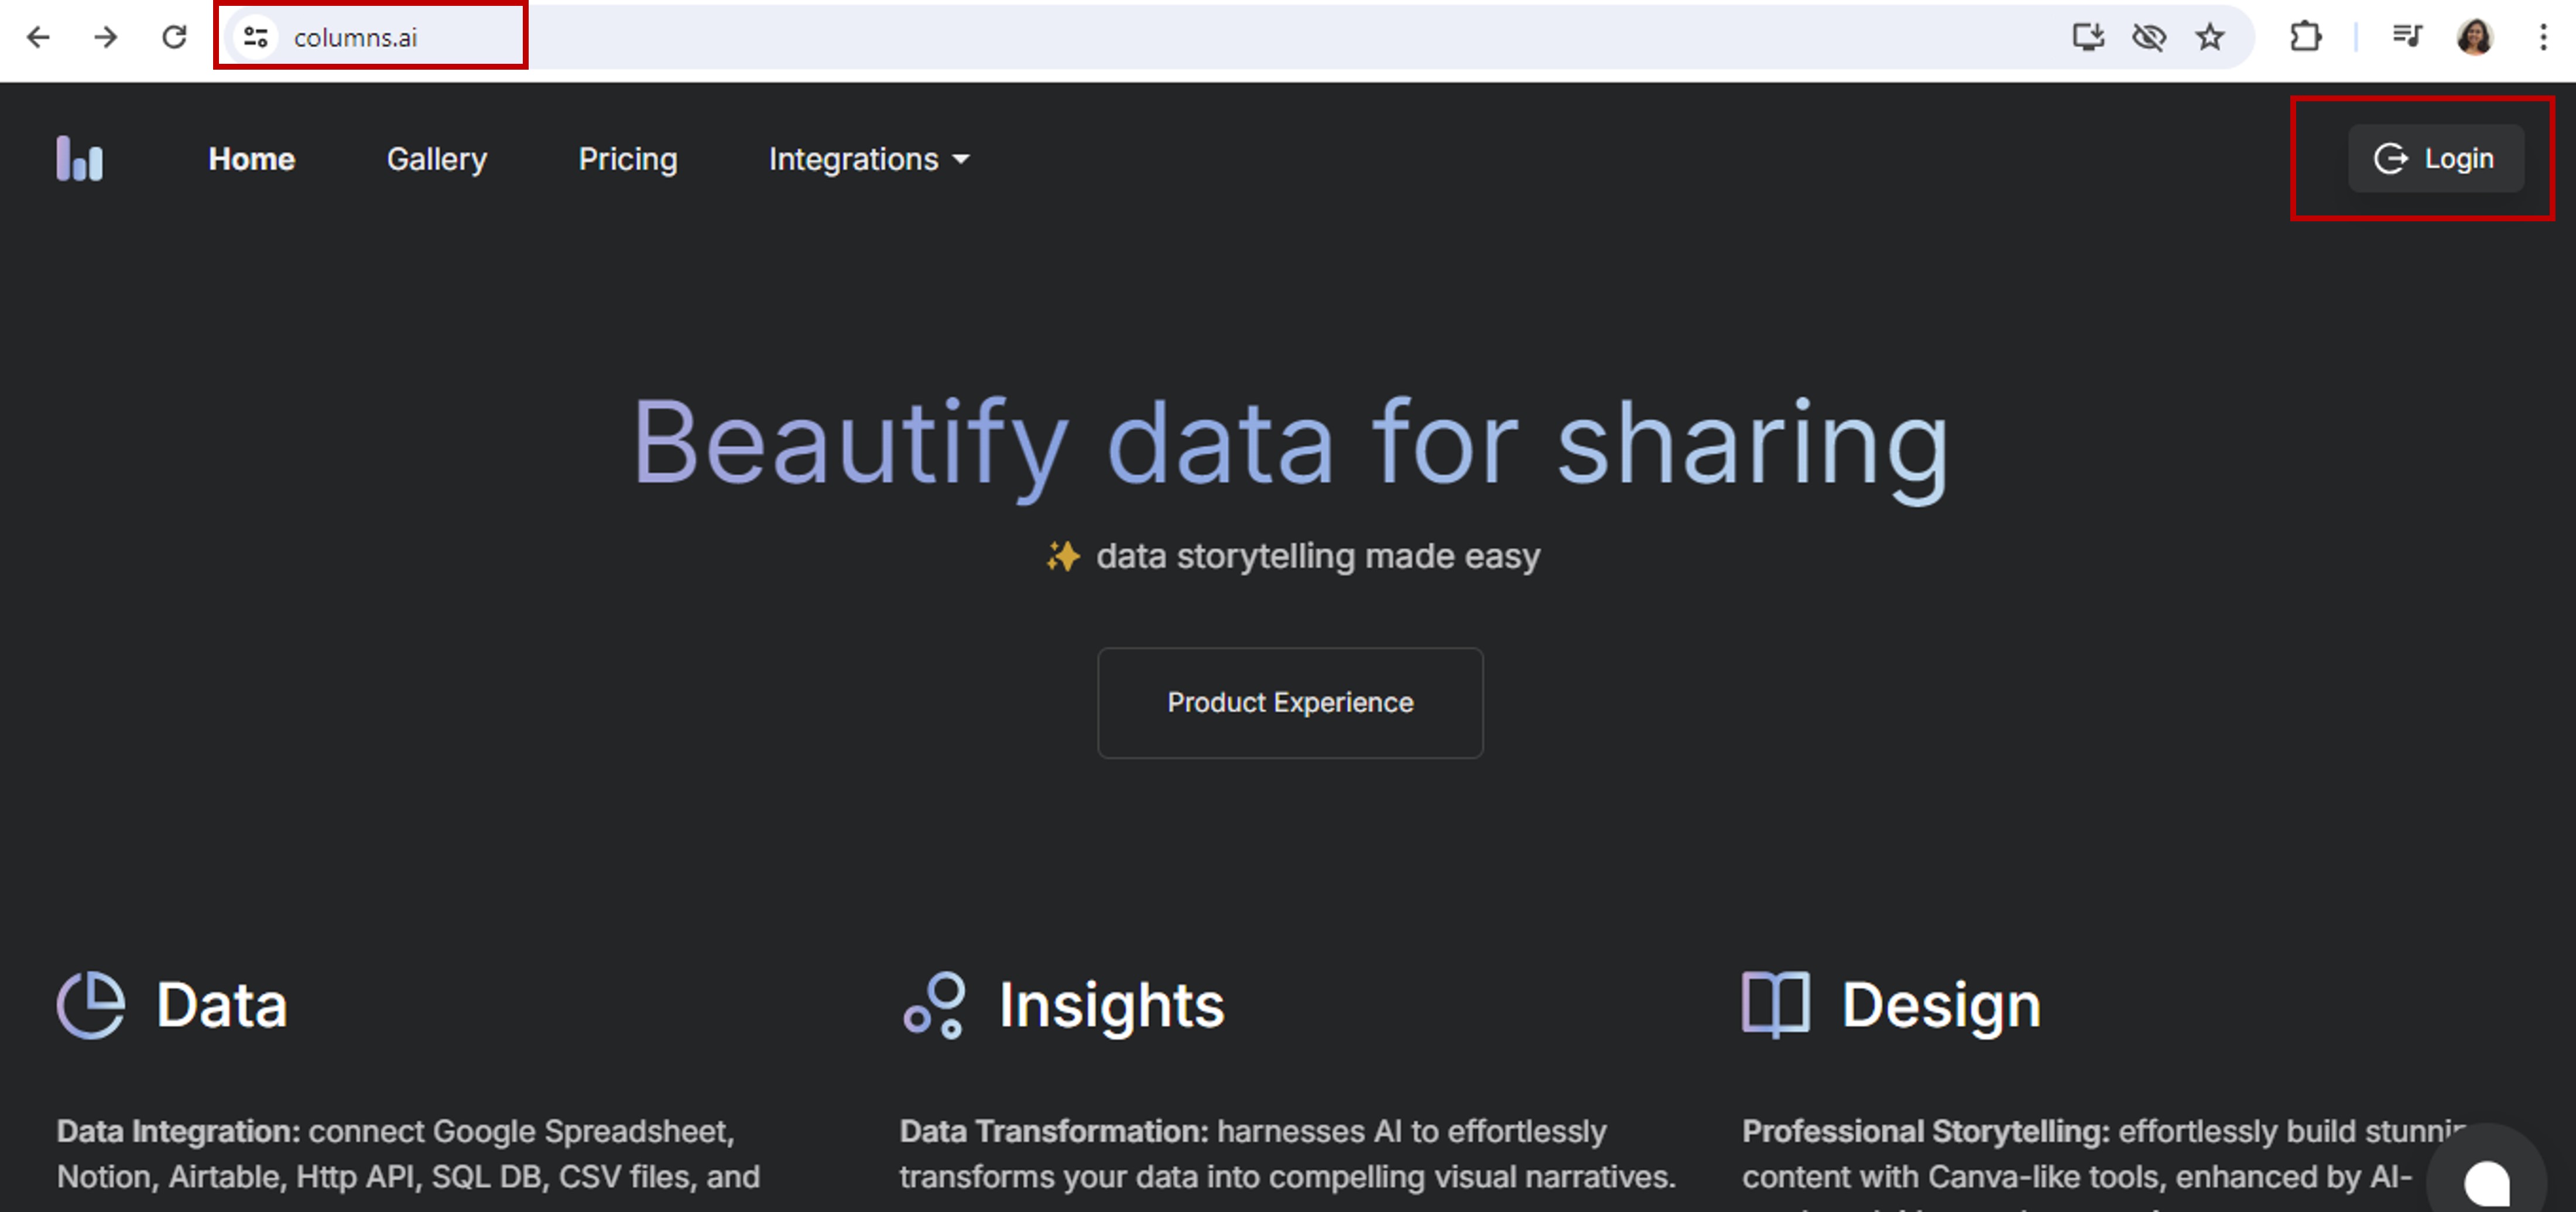
Task: Click the Login button
Action: 2435,158
